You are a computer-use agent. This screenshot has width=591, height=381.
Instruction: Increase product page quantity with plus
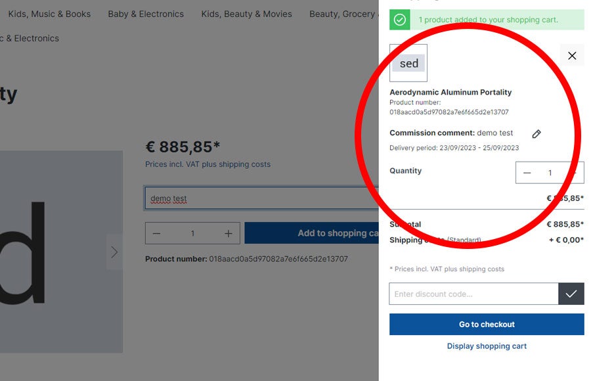point(229,233)
